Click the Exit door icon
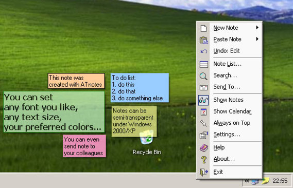This screenshot has height=188, width=293. [x=204, y=172]
